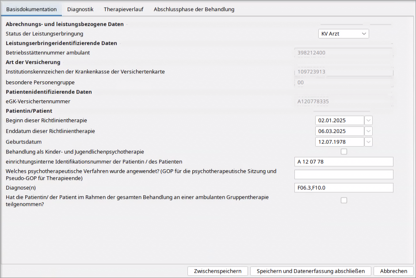
Task: Switch to the Basisdokumentation tab
Action: (31, 9)
